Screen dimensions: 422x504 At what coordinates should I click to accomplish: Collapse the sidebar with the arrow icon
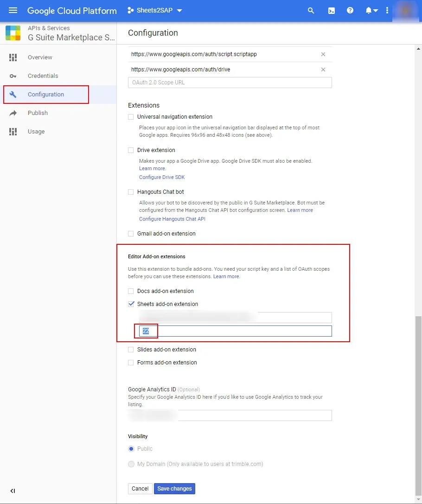pos(13,491)
